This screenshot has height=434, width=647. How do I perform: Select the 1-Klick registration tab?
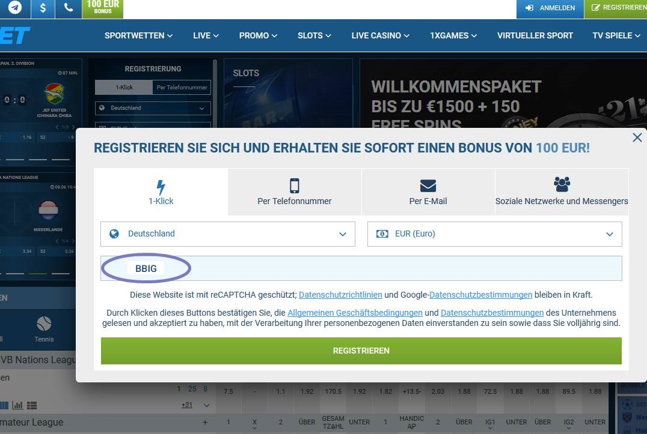pos(161,192)
